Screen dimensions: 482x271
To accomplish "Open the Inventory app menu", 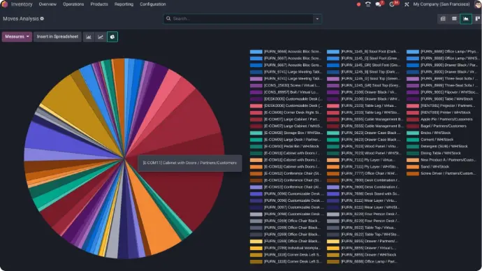I will 22,4.
